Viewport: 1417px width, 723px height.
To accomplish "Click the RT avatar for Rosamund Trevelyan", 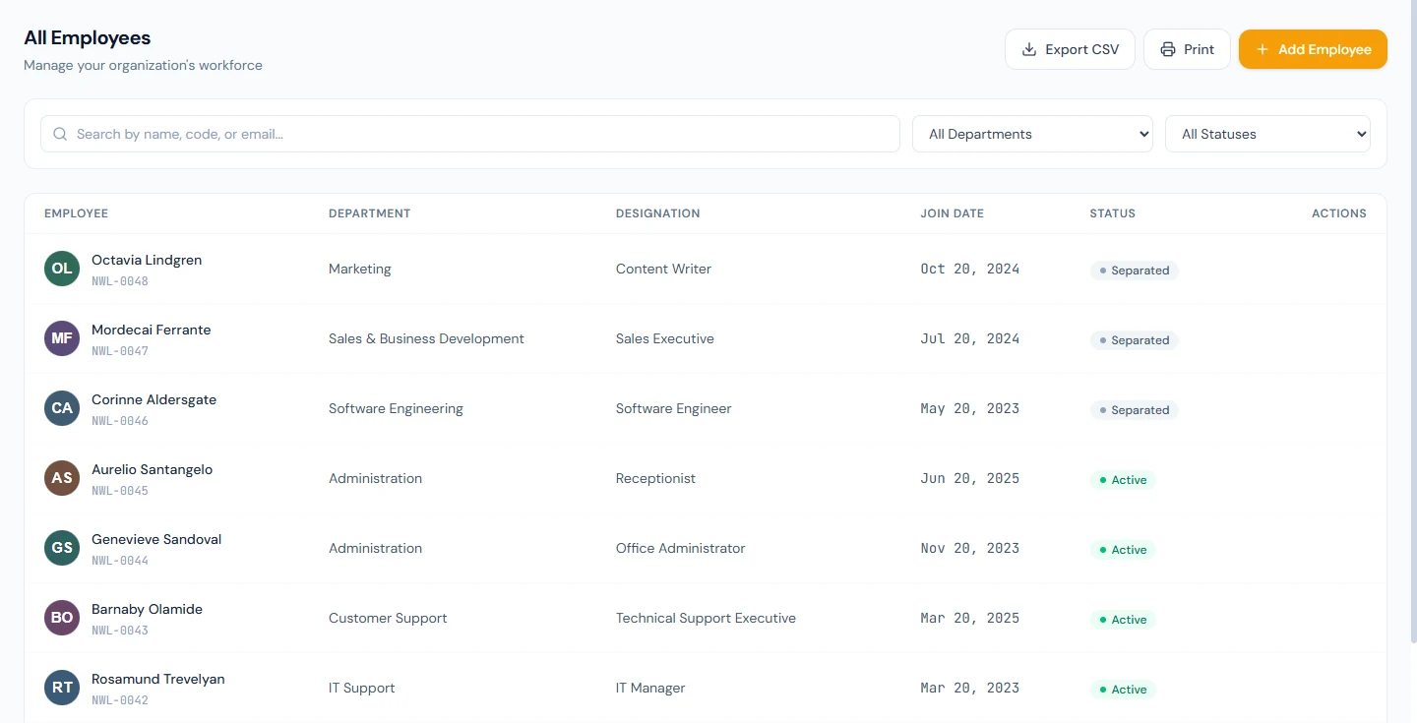I will coord(62,688).
